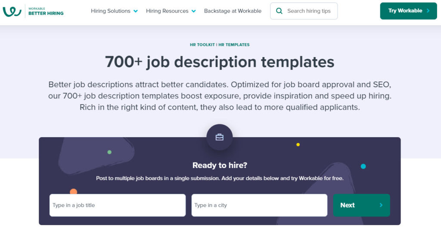Go to Backstage at Workable
The image size is (441, 229).
pyautogui.click(x=233, y=11)
